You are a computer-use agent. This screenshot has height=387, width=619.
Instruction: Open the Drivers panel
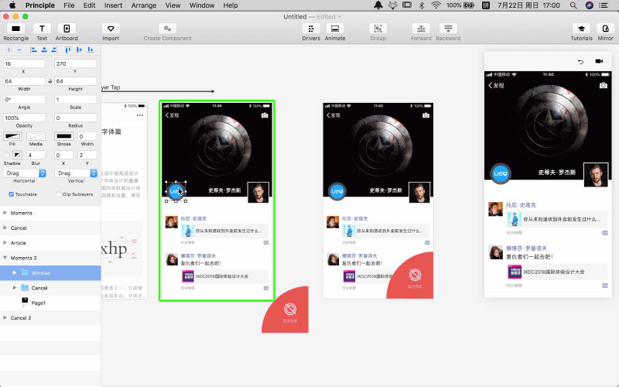(311, 29)
